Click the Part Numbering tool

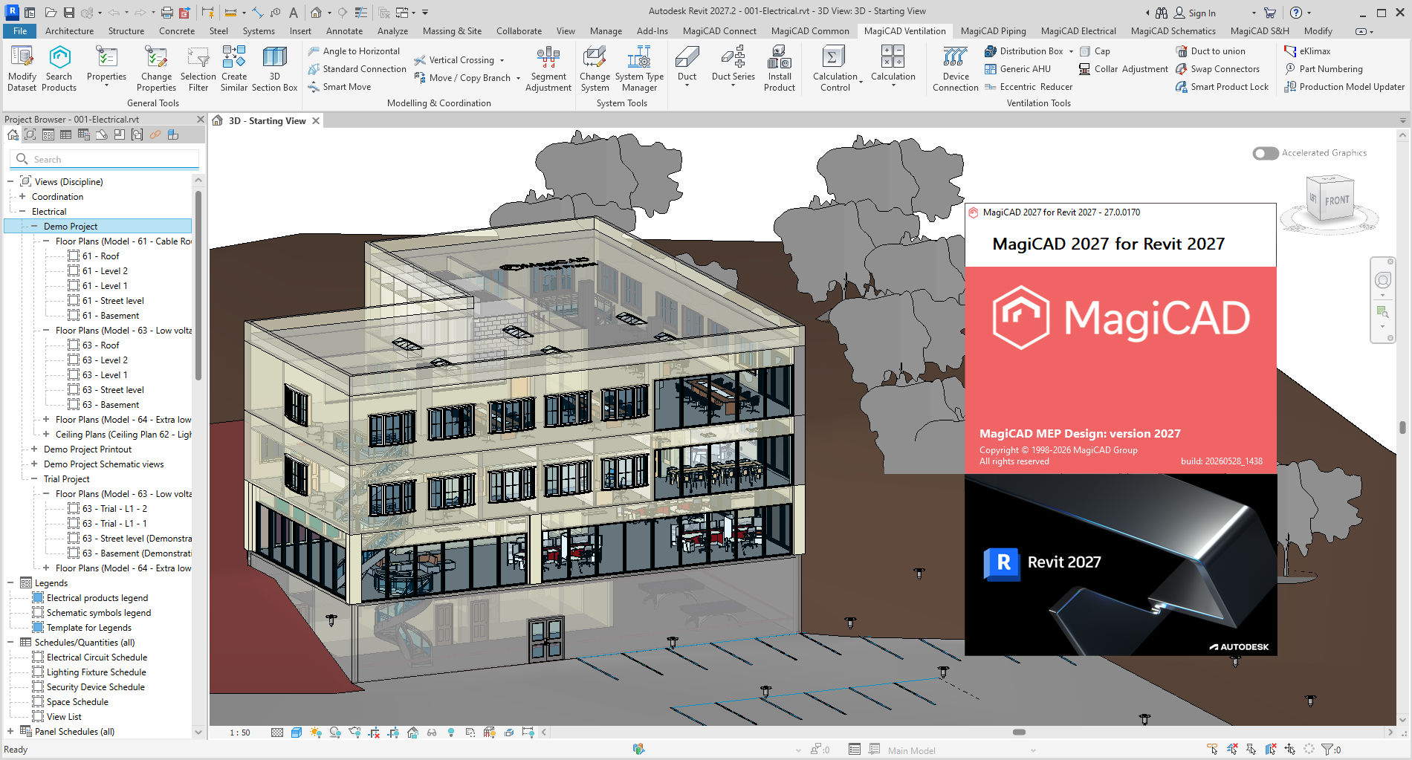[1324, 69]
